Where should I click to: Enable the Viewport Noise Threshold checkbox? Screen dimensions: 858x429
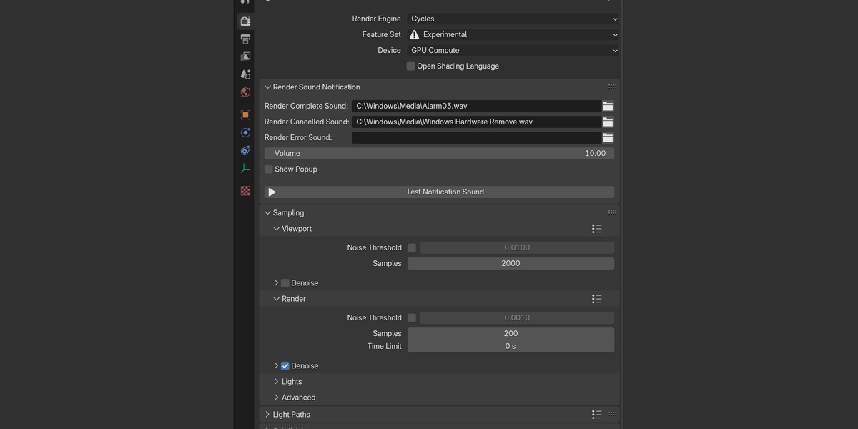point(412,247)
